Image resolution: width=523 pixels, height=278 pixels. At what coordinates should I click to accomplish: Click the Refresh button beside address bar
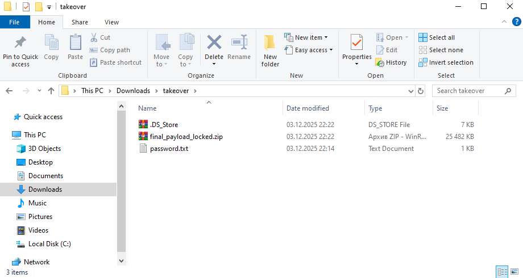tap(421, 91)
